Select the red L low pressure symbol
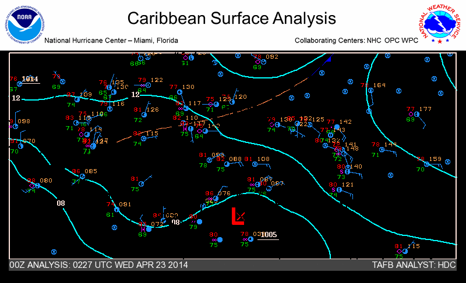The width and height of the screenshot is (466, 283). click(238, 216)
